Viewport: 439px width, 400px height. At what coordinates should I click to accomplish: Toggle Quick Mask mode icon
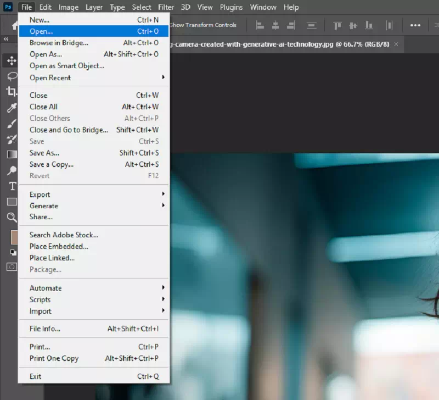click(x=12, y=267)
